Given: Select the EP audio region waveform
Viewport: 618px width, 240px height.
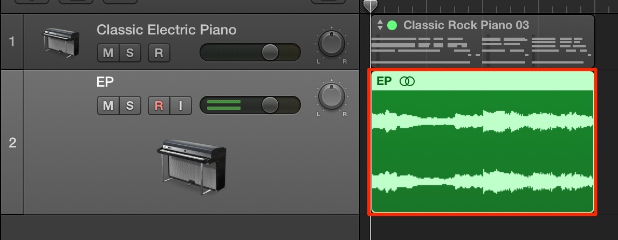Looking at the screenshot, I should [x=483, y=151].
